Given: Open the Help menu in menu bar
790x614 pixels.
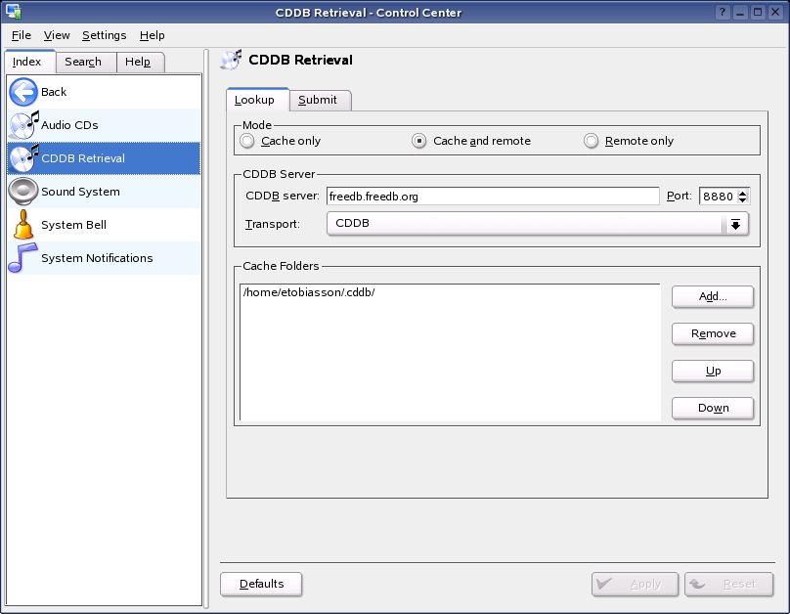Looking at the screenshot, I should pyautogui.click(x=153, y=35).
